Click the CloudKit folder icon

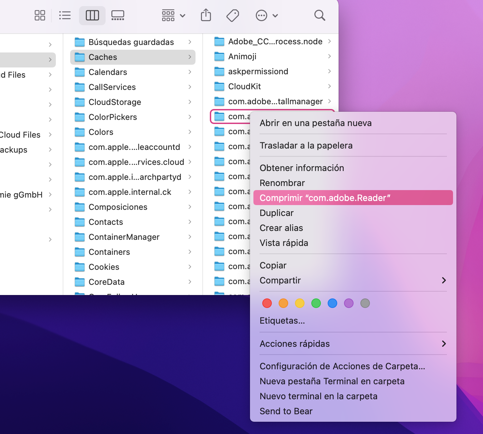point(219,87)
